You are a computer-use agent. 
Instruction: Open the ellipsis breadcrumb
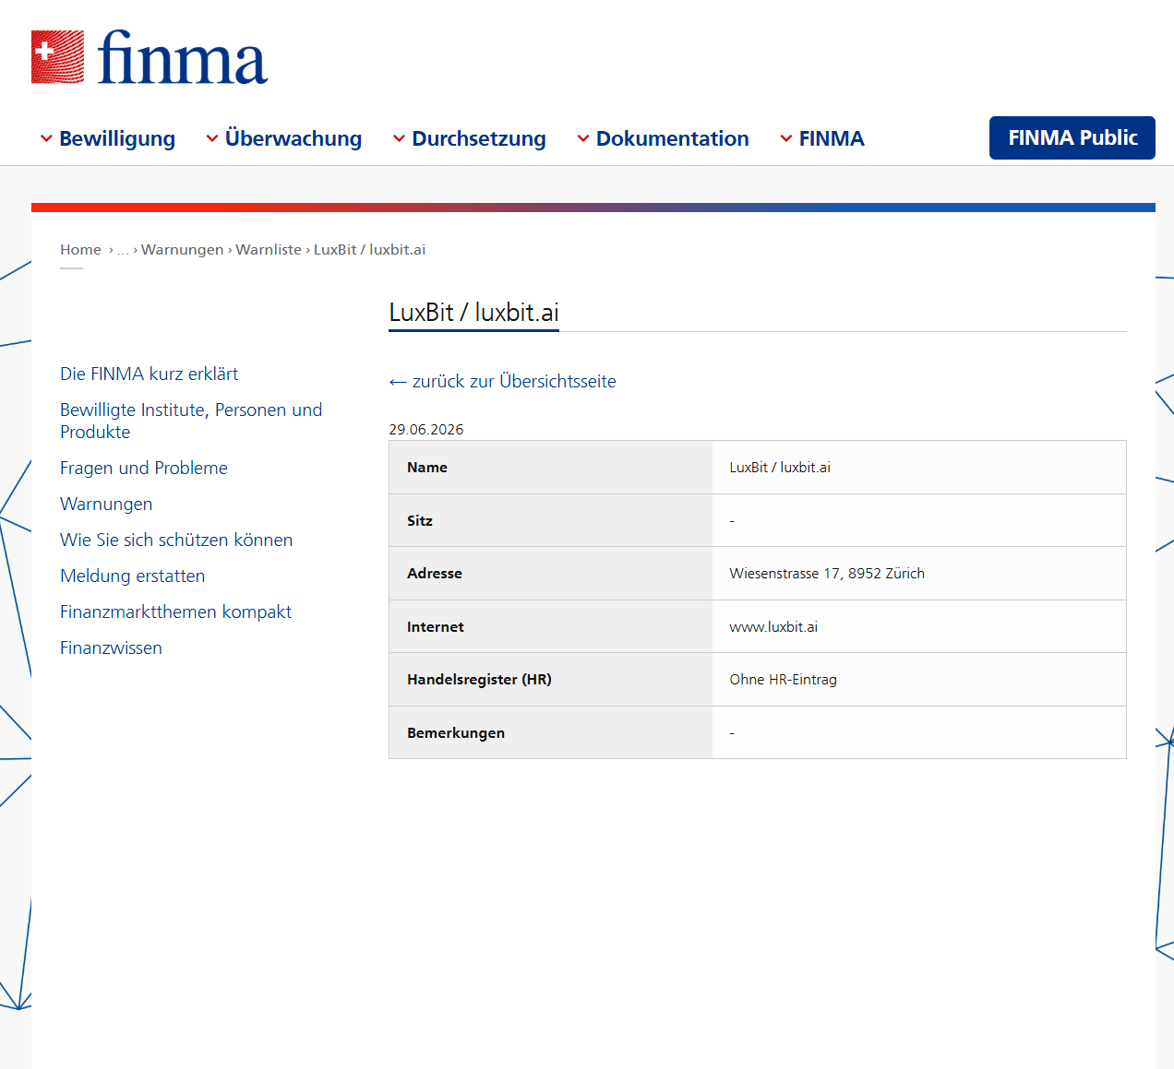tap(124, 250)
